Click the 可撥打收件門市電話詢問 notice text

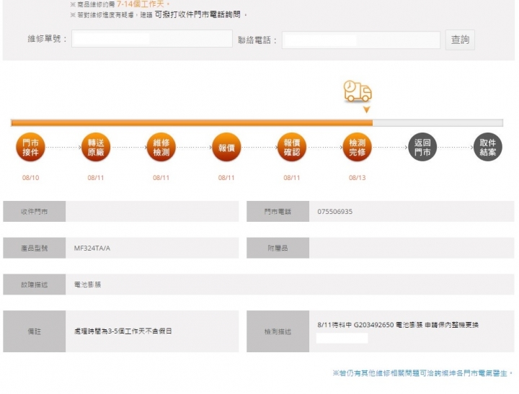click(x=198, y=14)
